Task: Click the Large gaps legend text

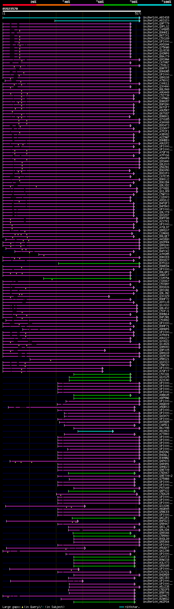Action: (x=33, y=607)
